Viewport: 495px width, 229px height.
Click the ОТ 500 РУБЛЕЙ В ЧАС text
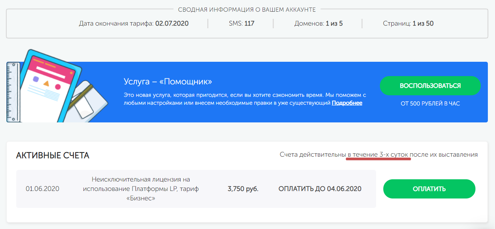point(430,103)
